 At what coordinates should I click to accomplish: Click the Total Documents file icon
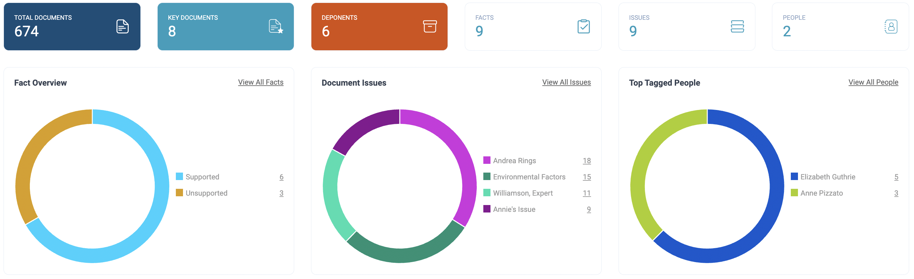click(x=123, y=27)
